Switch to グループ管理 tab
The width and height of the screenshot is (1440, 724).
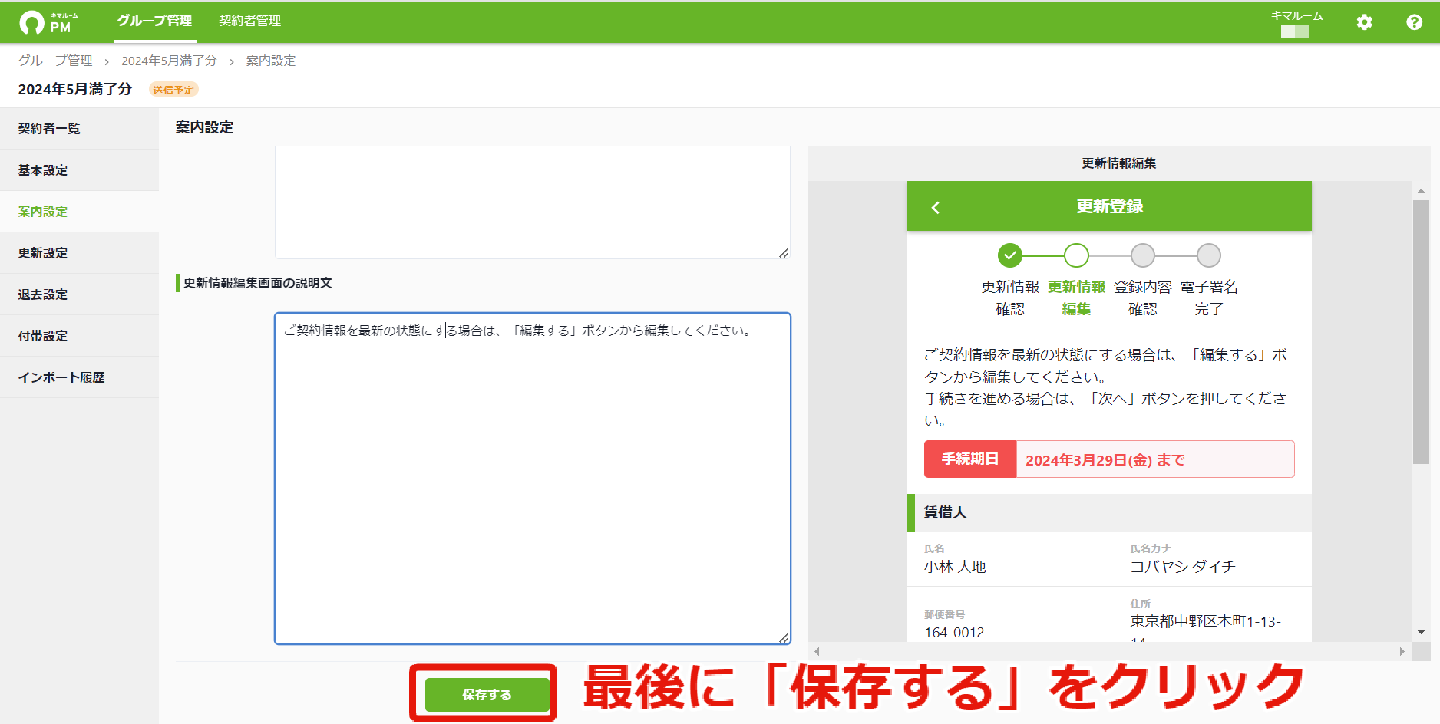pos(154,21)
